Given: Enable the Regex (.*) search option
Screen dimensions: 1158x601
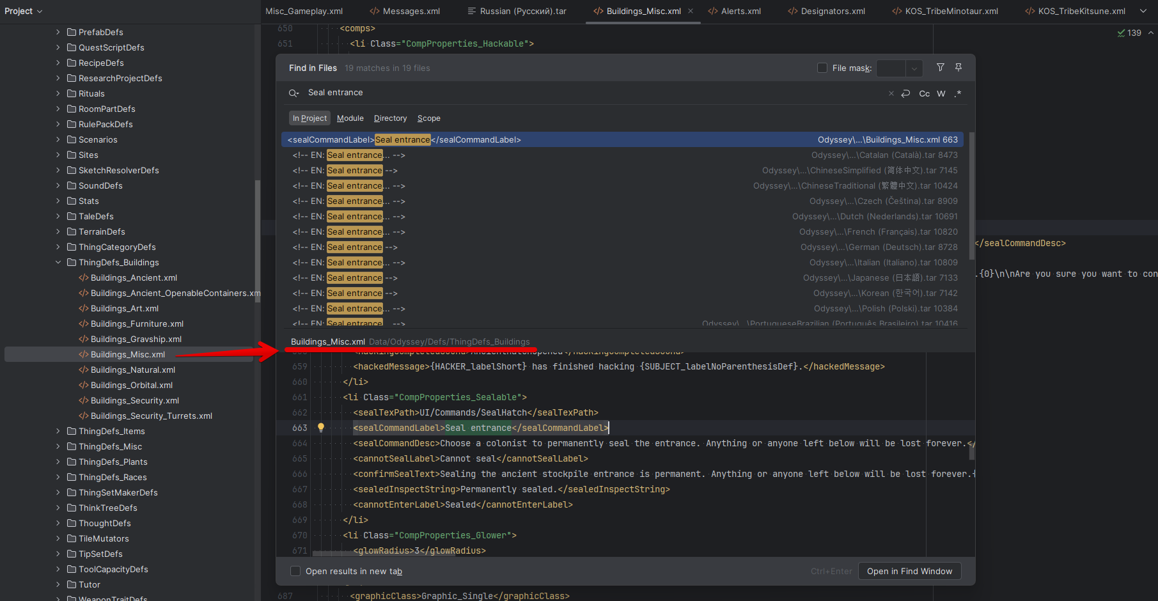Looking at the screenshot, I should pos(958,94).
